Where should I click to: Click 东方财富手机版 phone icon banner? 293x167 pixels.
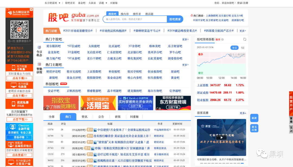pyautogui.click(x=20, y=68)
